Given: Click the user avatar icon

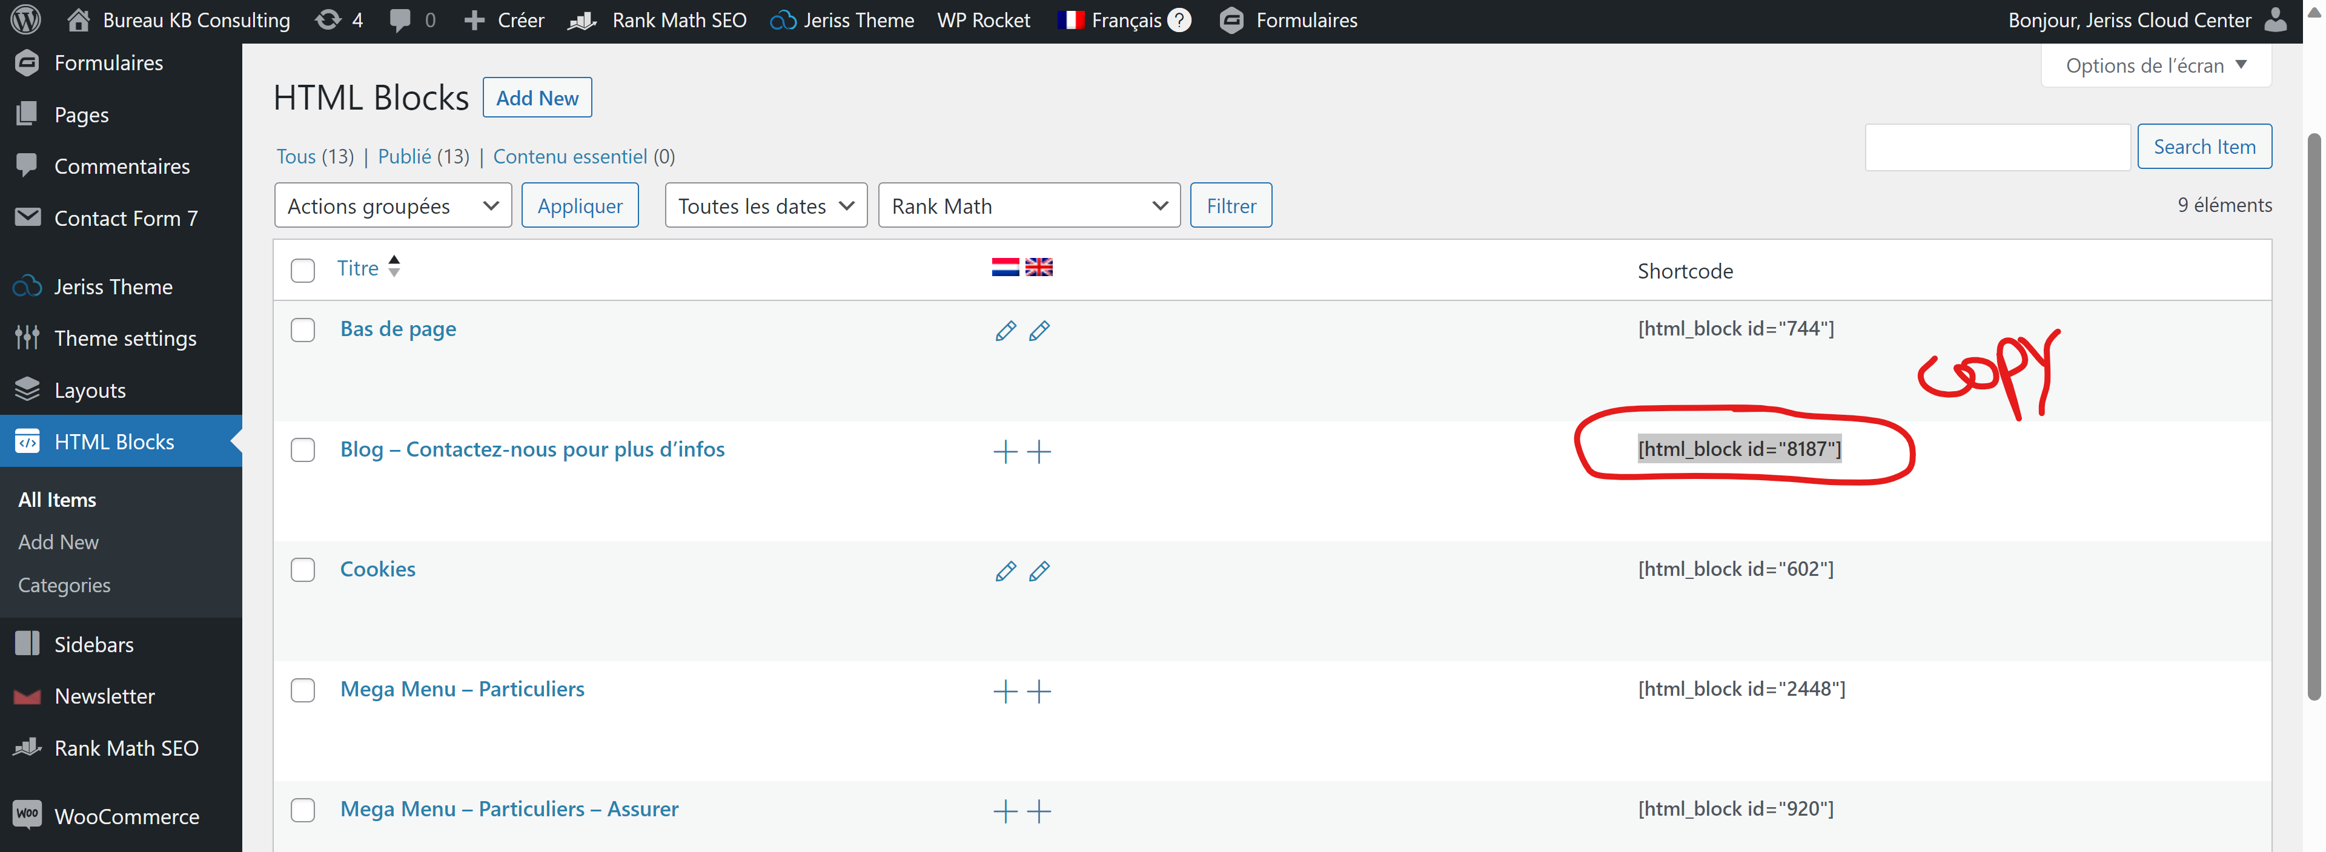Looking at the screenshot, I should (x=2276, y=20).
